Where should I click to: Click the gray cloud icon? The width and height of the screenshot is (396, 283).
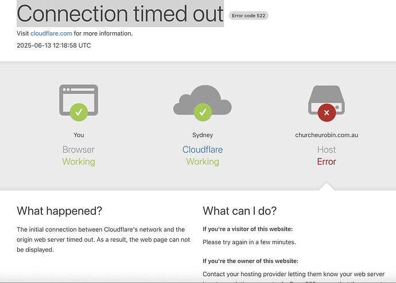[202, 99]
